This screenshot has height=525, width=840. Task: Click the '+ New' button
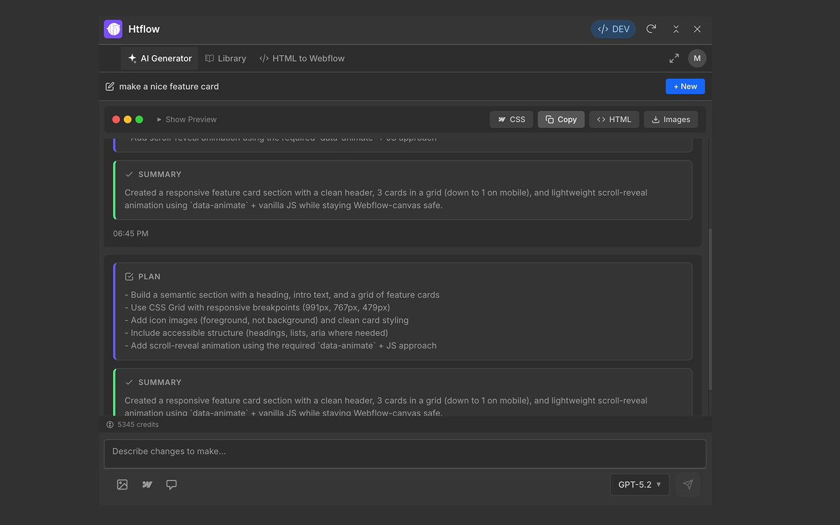(685, 87)
